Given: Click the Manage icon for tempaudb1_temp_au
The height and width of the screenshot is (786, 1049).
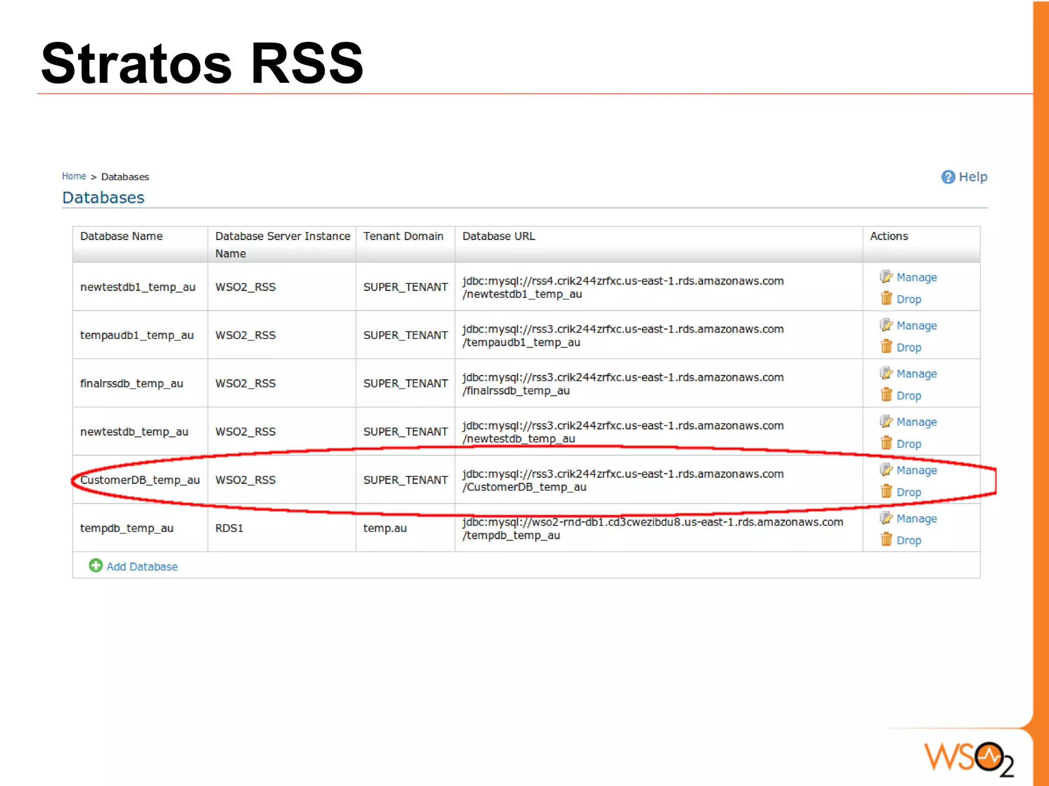Looking at the screenshot, I should coord(886,325).
